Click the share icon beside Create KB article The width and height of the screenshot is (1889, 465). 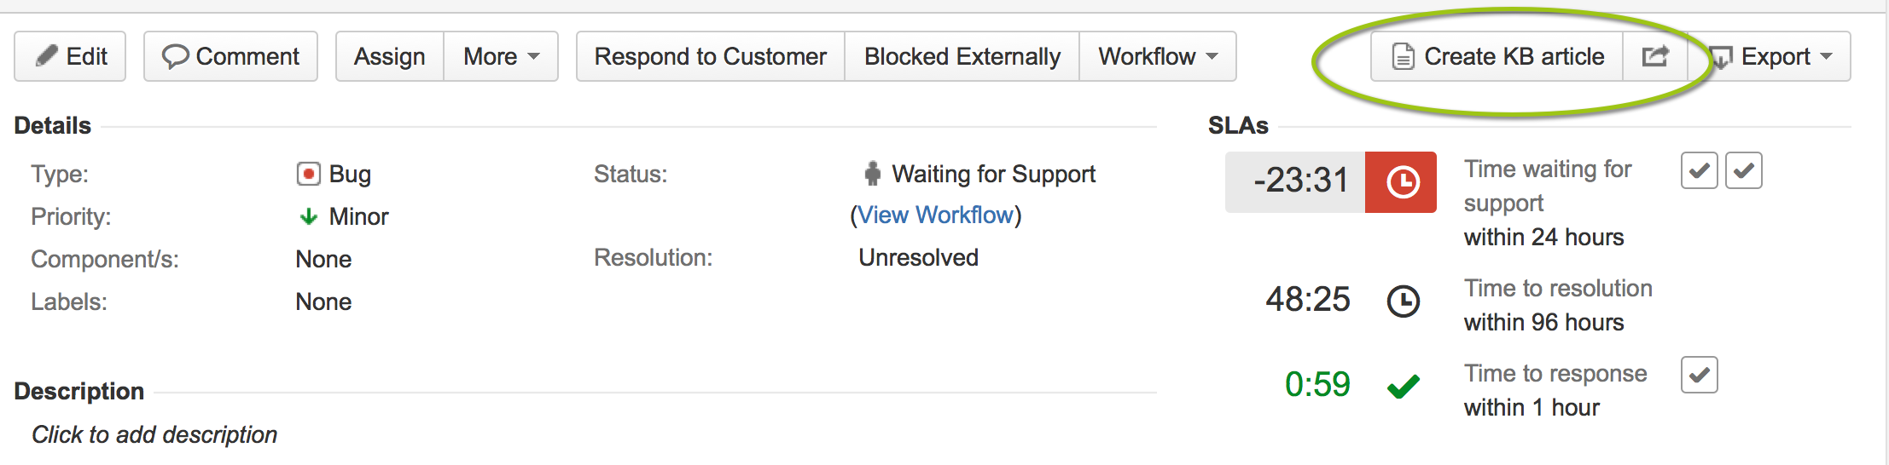[x=1655, y=56]
